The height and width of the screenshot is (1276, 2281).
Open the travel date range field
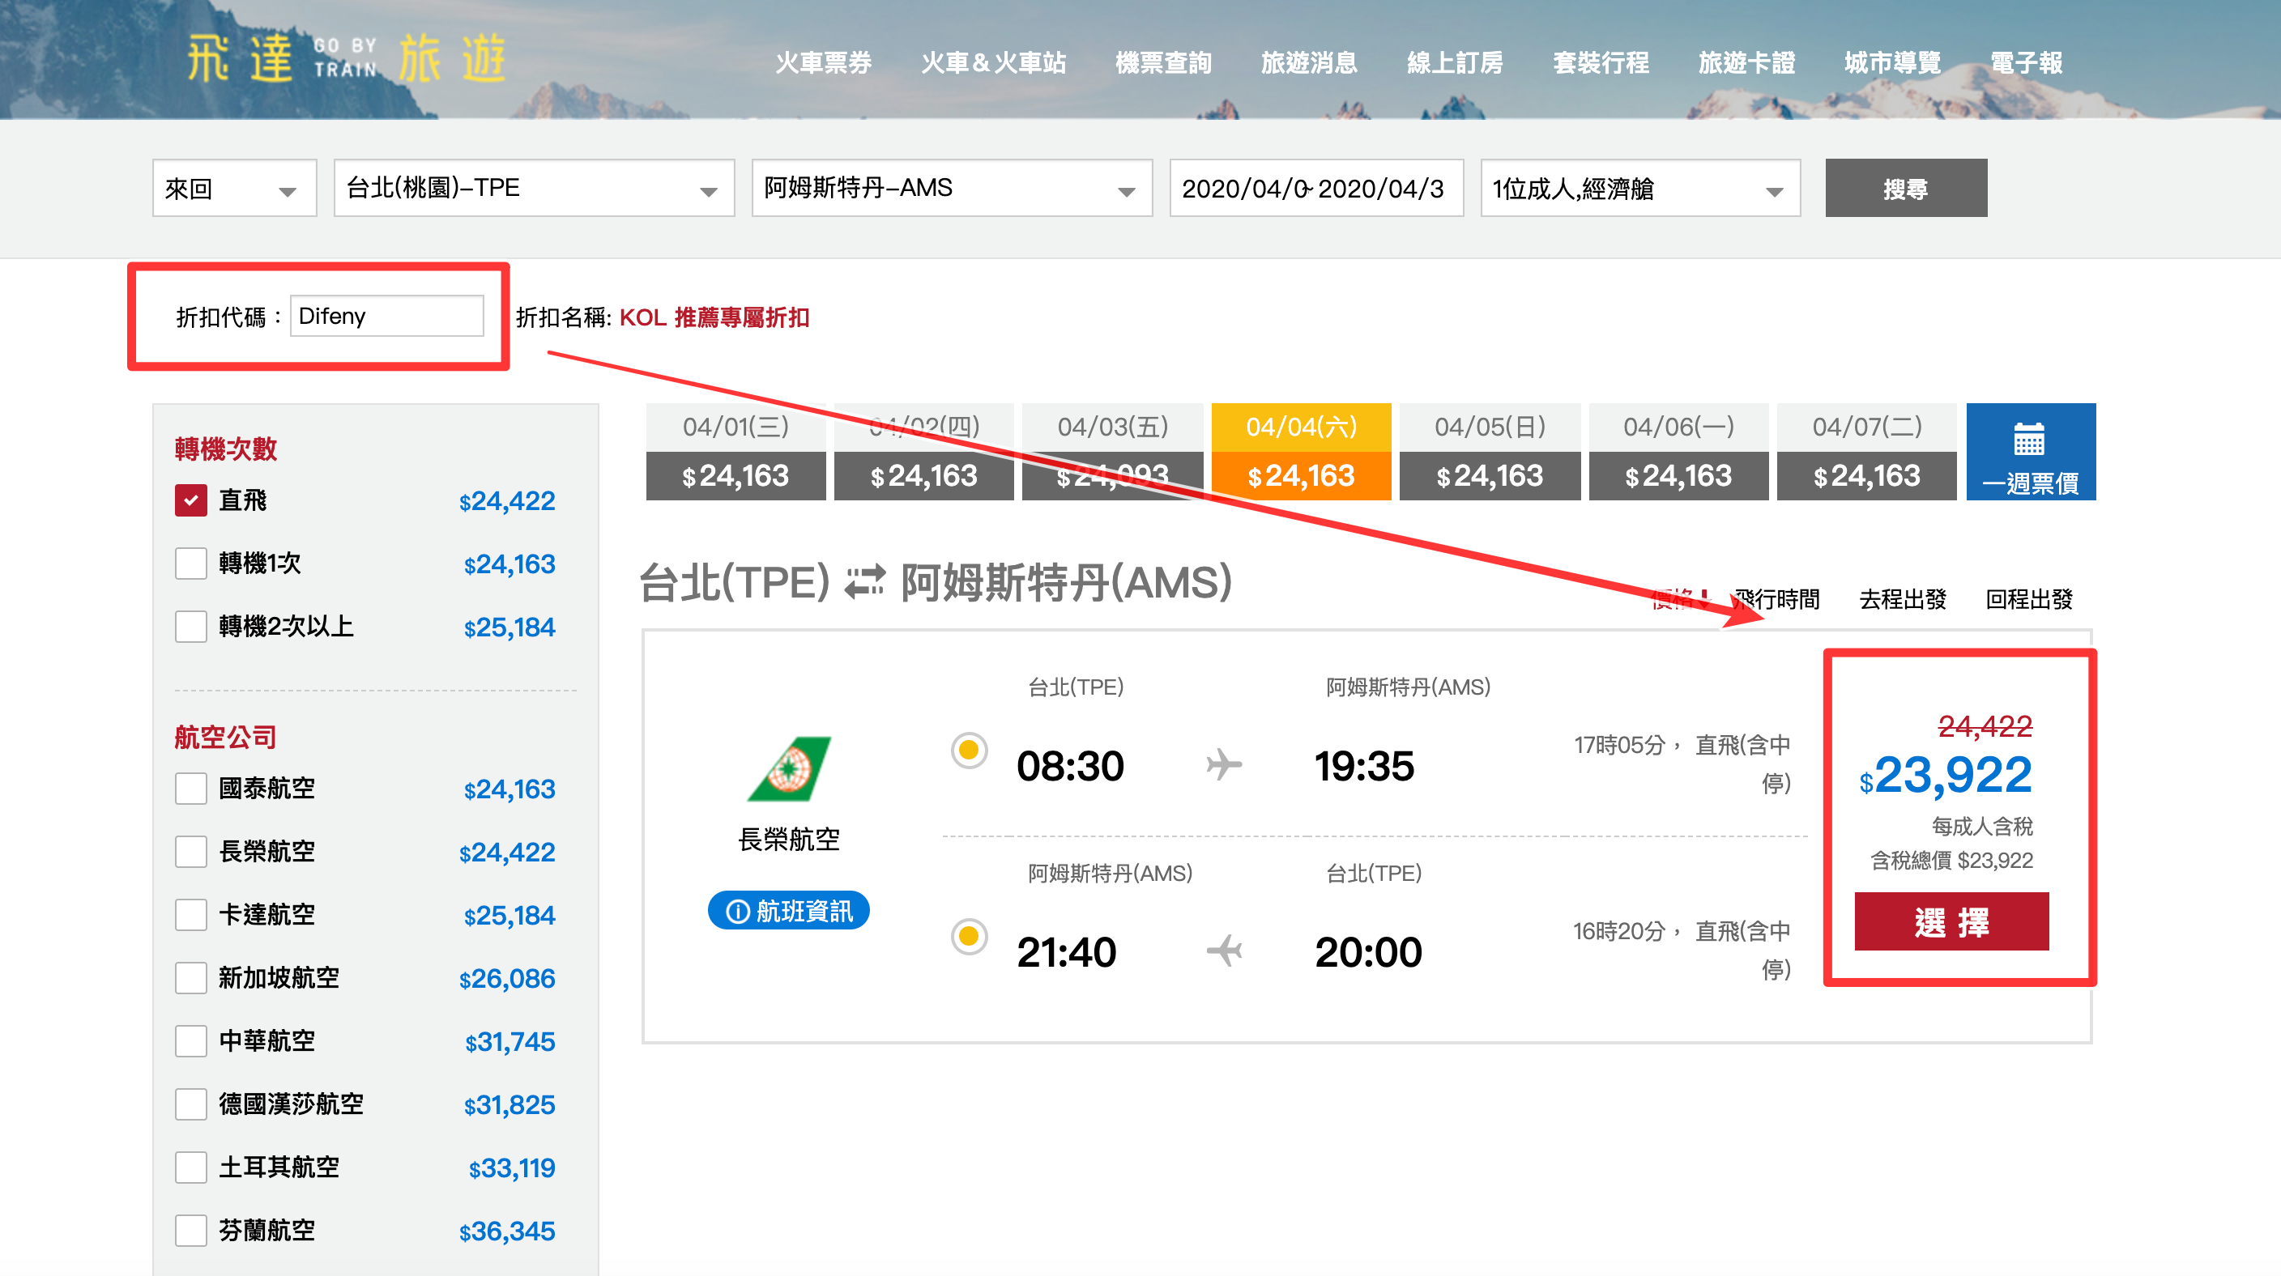click(x=1315, y=188)
